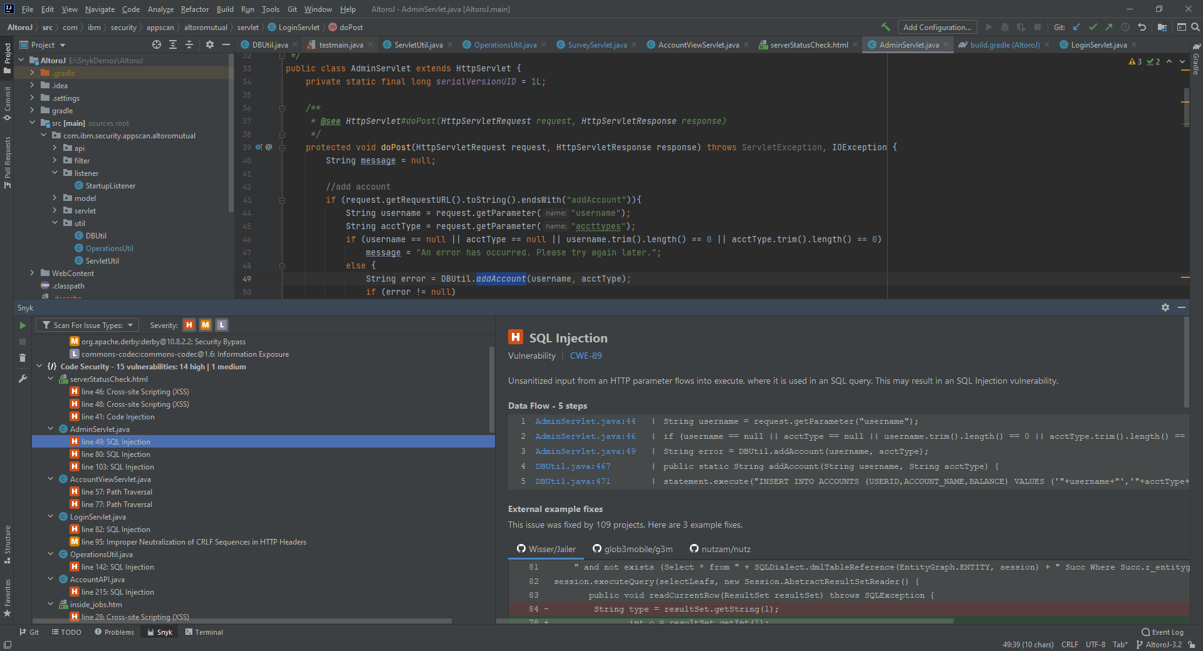Collapse AdminServlet.java results node
Screen dimensions: 1203x651
click(x=51, y=429)
